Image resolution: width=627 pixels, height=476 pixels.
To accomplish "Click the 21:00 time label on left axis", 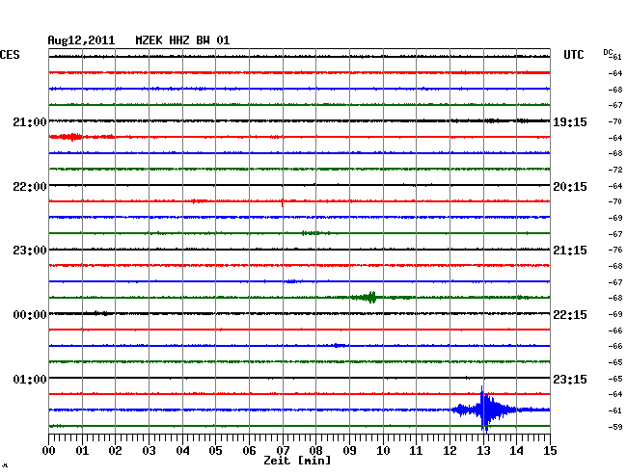I will 29,122.
